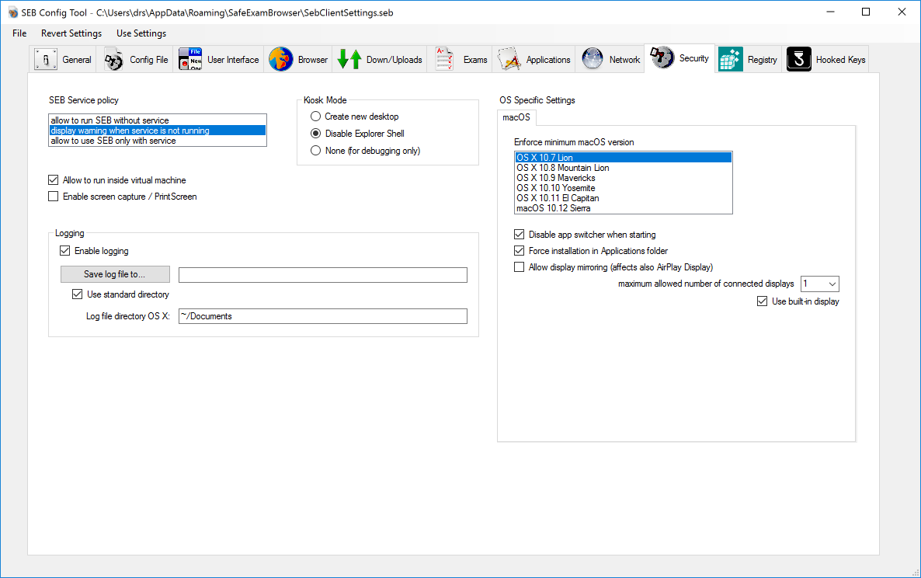The image size is (921, 578).
Task: Click the Security tab icon
Action: tap(662, 57)
